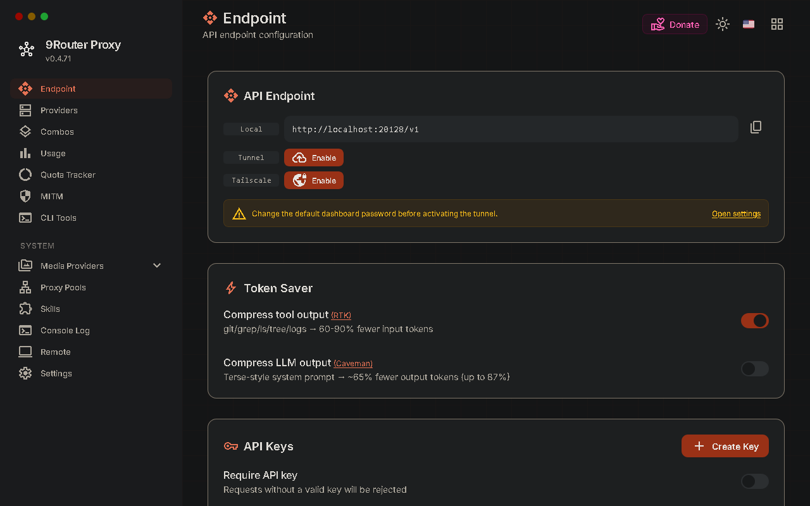Click the Tailscale label tag
810x506 pixels.
coord(251,180)
